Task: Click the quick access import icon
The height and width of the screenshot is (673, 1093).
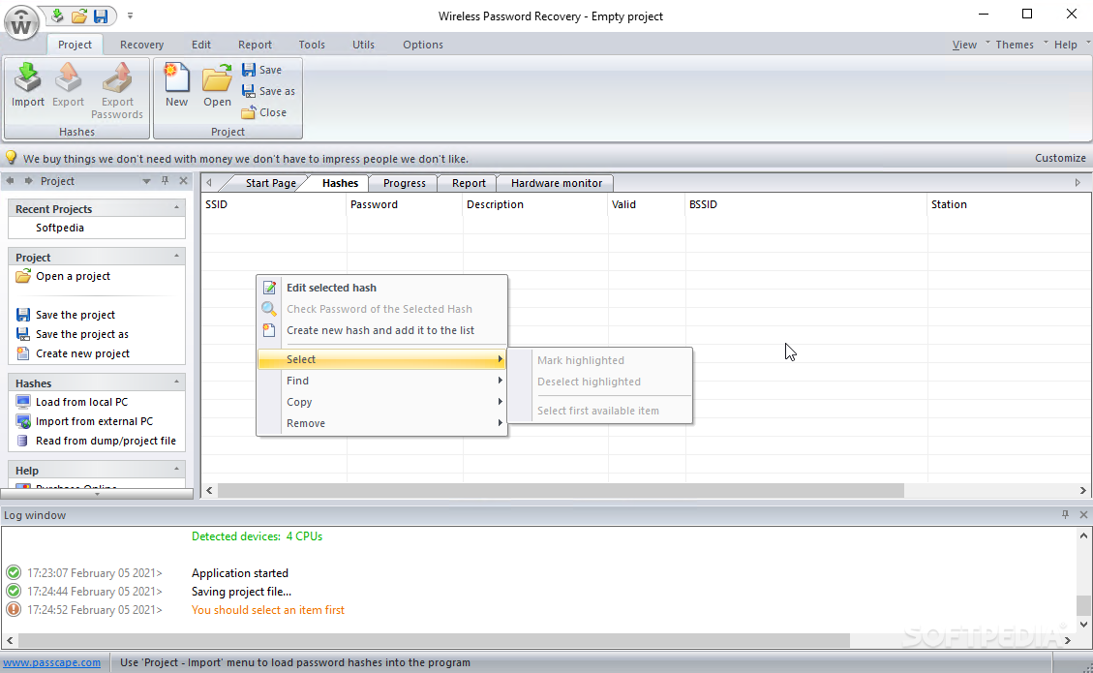Action: (x=58, y=15)
